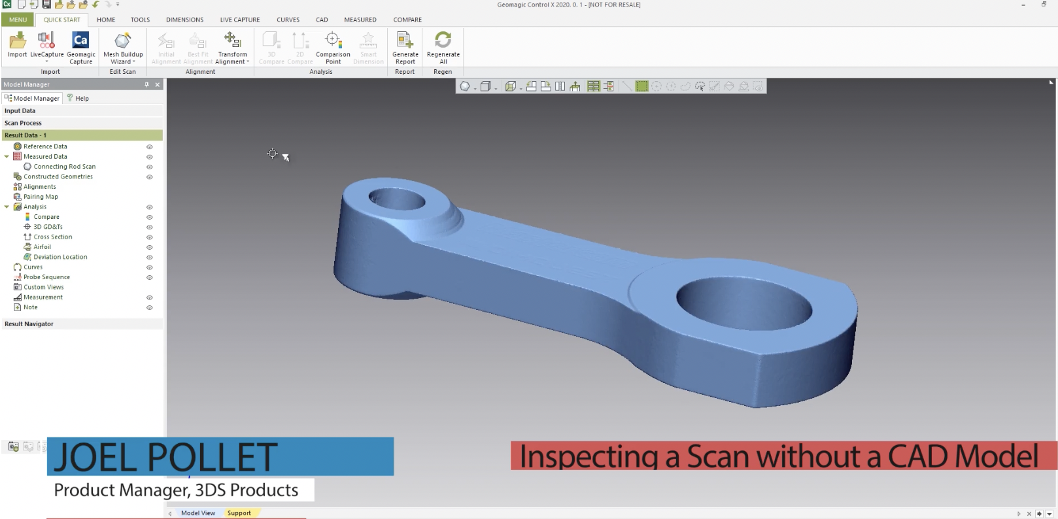The width and height of the screenshot is (1058, 519).
Task: Close the Model Manager panel
Action: (157, 84)
